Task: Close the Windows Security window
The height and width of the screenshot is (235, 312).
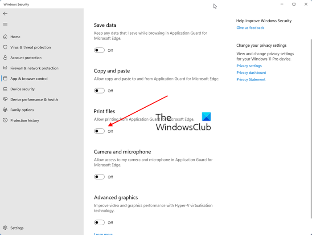Action: point(306,4)
